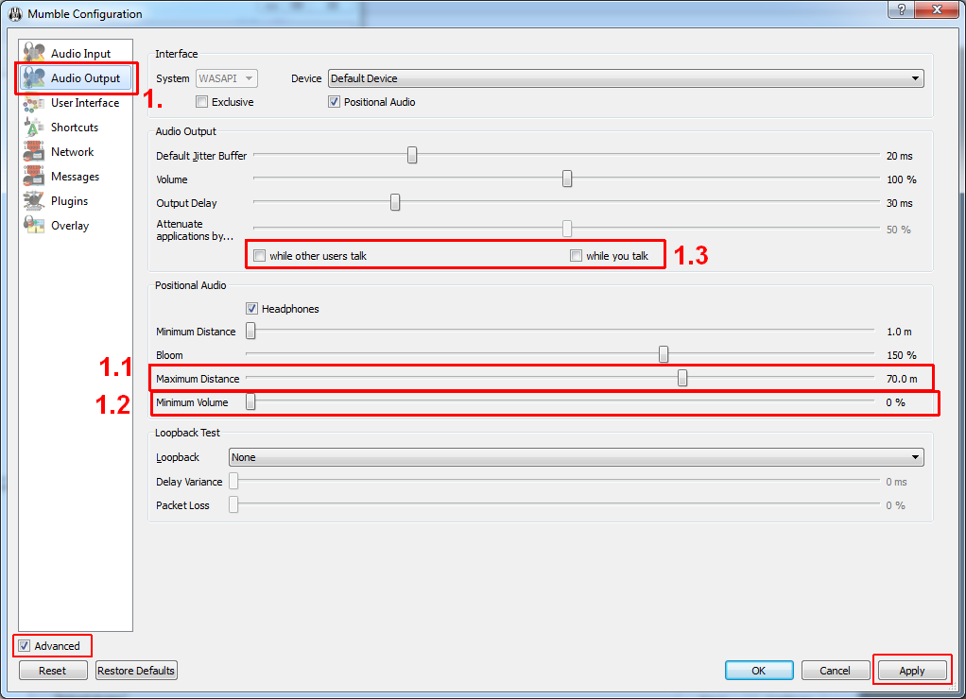Click the Volume slider handle
Screen dimensions: 966x699
pyautogui.click(x=567, y=179)
